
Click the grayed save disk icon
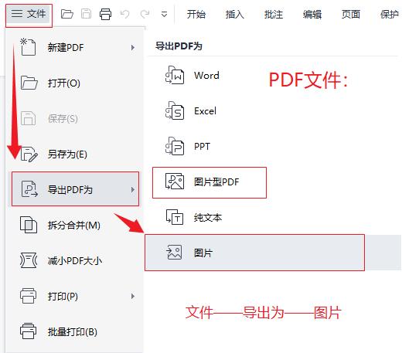click(86, 14)
